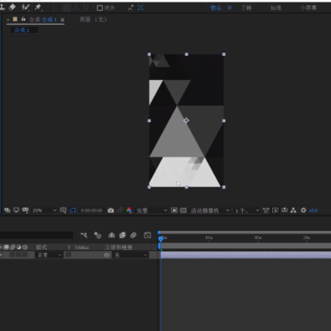Switch to the 小屏幕 workspace
The height and width of the screenshot is (331, 331).
[x=308, y=8]
